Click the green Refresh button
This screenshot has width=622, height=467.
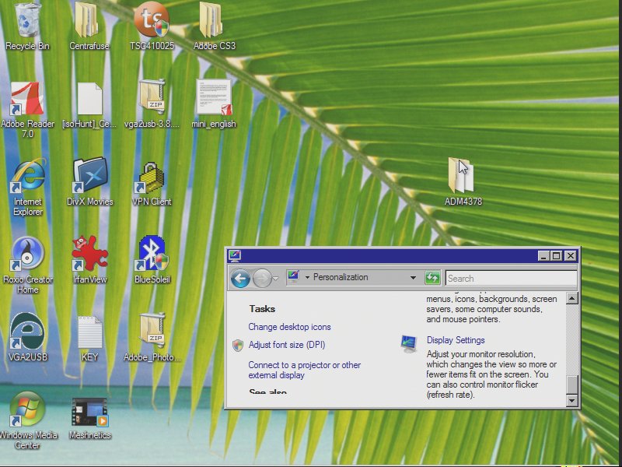[x=433, y=278]
